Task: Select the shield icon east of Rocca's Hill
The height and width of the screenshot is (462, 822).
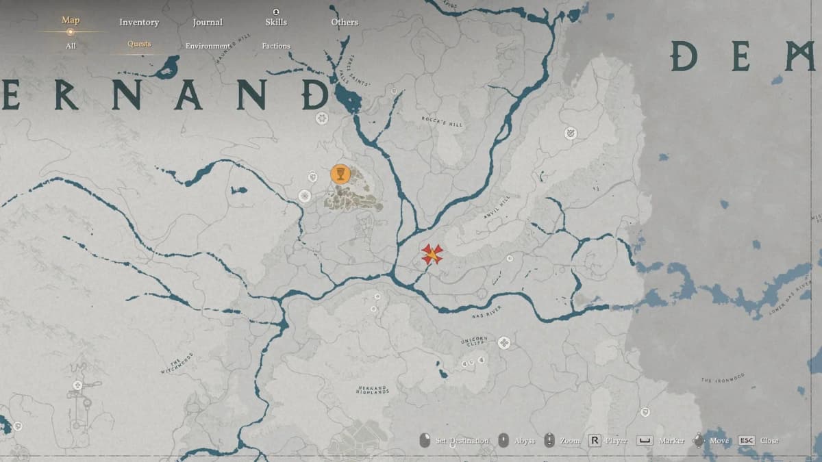Action: tap(571, 133)
